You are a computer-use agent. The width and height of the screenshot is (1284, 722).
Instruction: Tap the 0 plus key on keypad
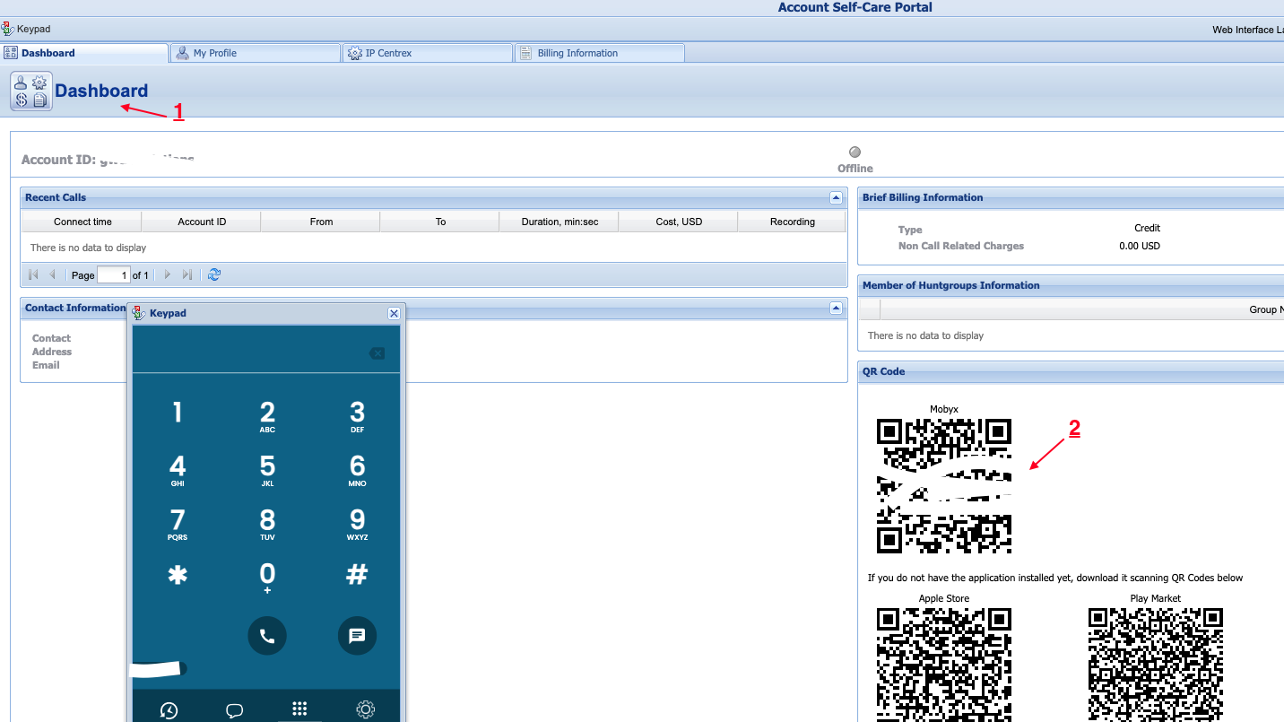coord(267,578)
